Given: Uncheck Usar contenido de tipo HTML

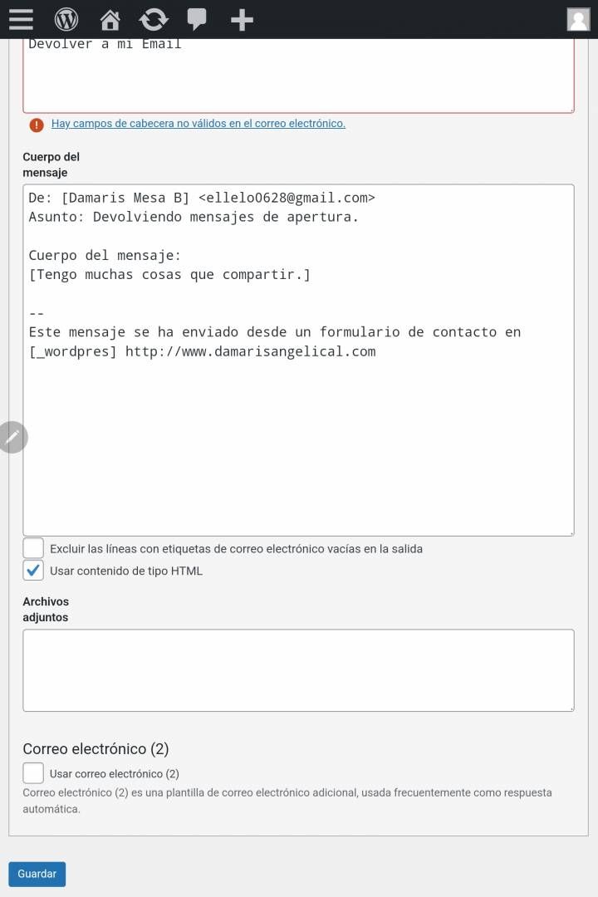Looking at the screenshot, I should (33, 571).
